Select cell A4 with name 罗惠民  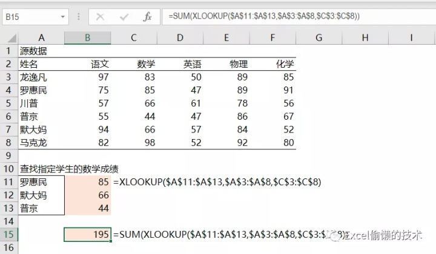click(41, 90)
